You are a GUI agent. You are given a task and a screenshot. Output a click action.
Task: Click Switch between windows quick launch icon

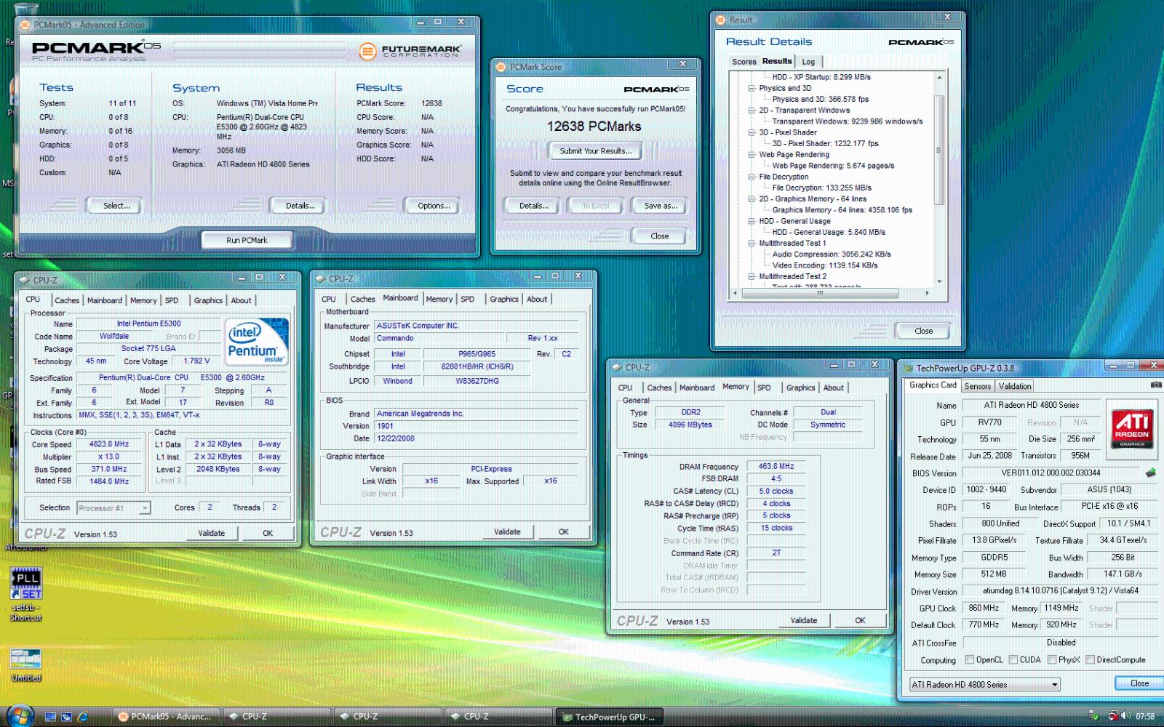coord(66,717)
